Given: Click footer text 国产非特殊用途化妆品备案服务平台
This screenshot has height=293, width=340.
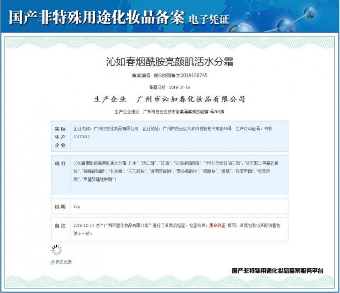Looking at the screenshot, I should tap(278, 271).
